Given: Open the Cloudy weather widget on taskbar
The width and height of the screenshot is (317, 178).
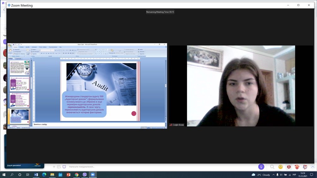Looking at the screenshot, I should 260,175.
